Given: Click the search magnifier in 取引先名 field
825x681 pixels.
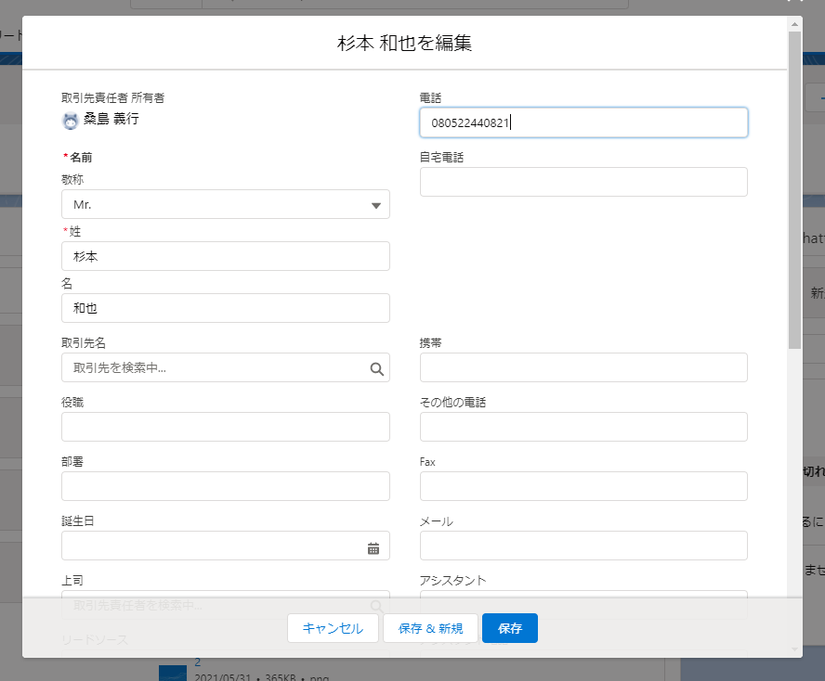Looking at the screenshot, I should pos(376,367).
